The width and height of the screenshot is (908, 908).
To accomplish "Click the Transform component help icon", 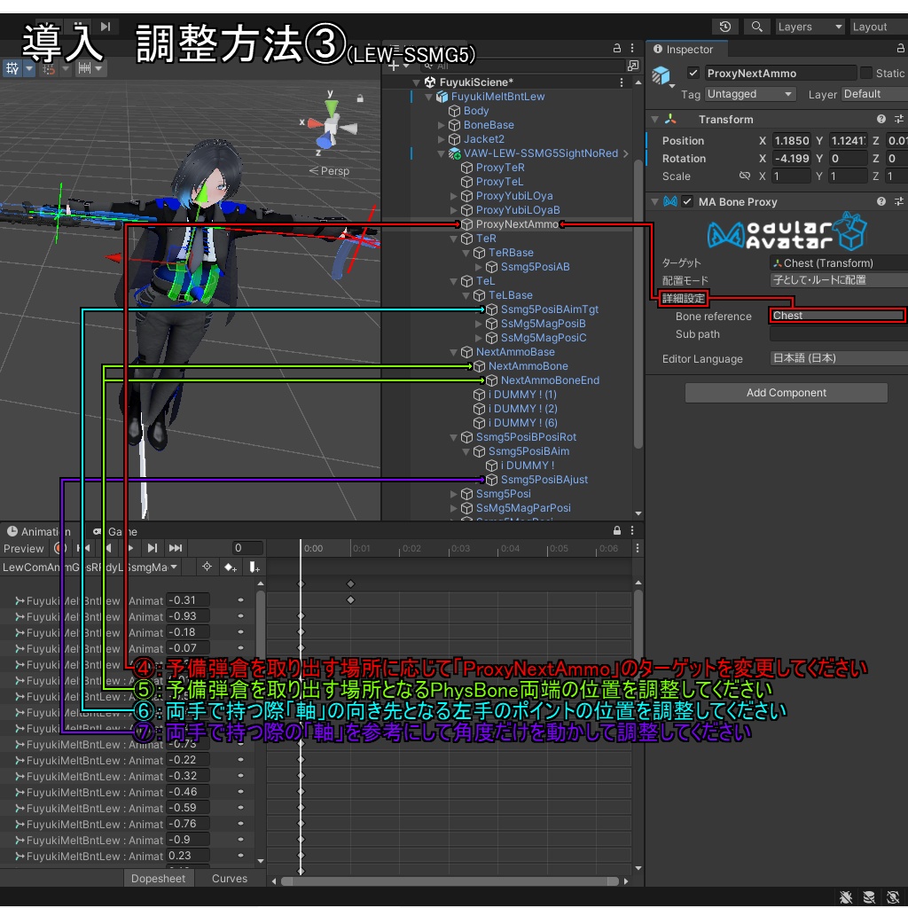I will tap(881, 119).
